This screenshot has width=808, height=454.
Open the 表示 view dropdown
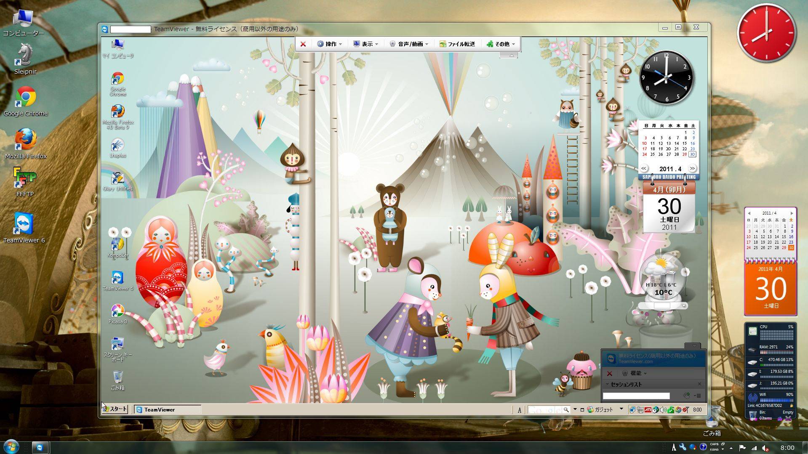pyautogui.click(x=365, y=44)
